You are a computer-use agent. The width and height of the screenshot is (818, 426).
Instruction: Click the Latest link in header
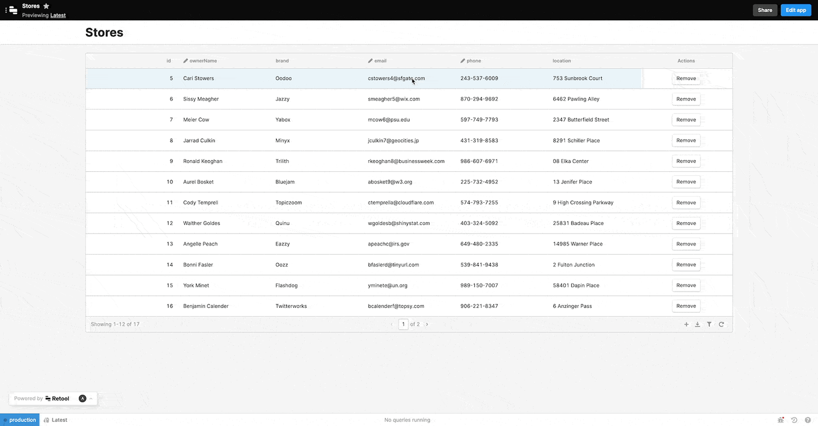point(58,15)
